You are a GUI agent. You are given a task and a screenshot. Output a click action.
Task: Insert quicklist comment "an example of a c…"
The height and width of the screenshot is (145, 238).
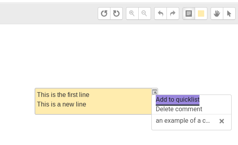point(183,120)
